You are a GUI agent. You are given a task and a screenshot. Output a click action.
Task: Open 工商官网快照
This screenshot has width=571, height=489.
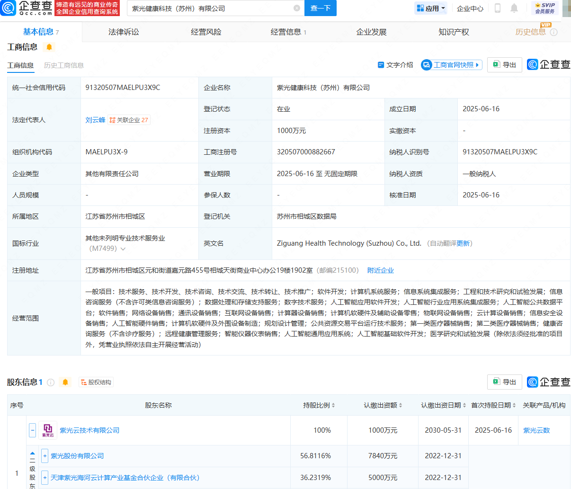[x=452, y=65]
